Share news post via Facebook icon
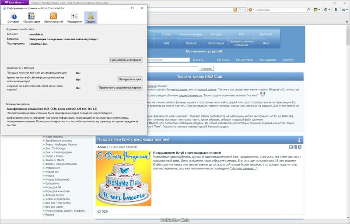 pos(295,147)
